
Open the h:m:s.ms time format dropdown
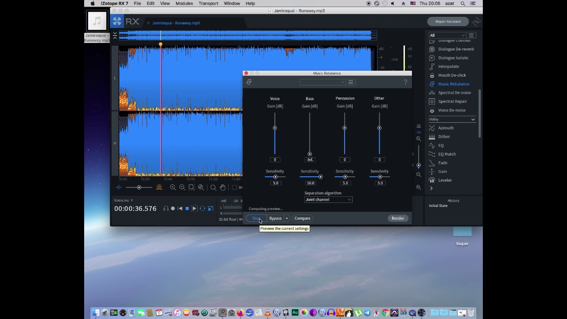(x=124, y=200)
